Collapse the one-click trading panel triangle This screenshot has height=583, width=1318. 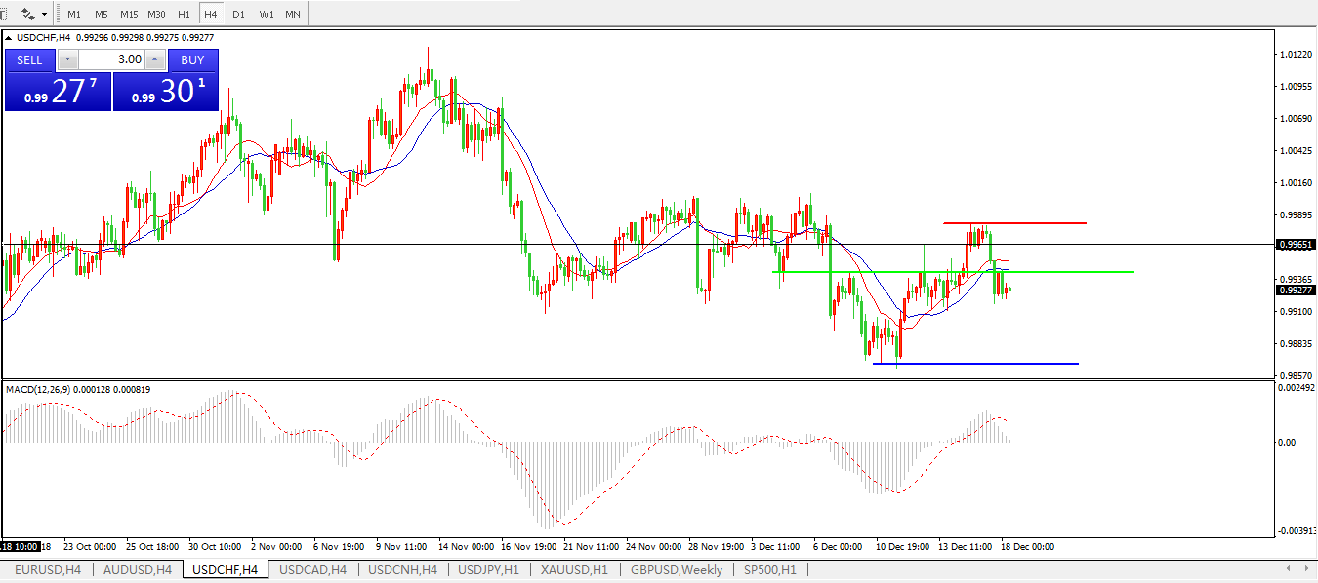(x=10, y=38)
